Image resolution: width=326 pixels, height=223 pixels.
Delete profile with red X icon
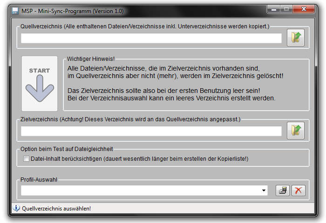coord(298,190)
